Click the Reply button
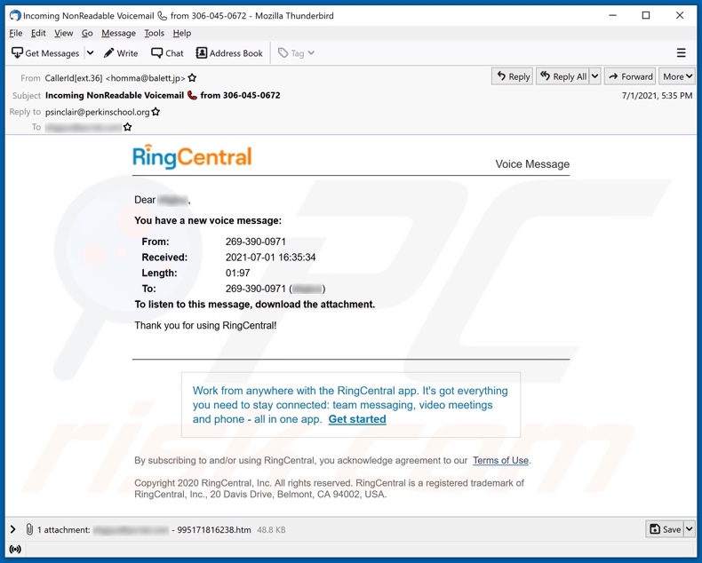This screenshot has width=702, height=563. (x=512, y=76)
